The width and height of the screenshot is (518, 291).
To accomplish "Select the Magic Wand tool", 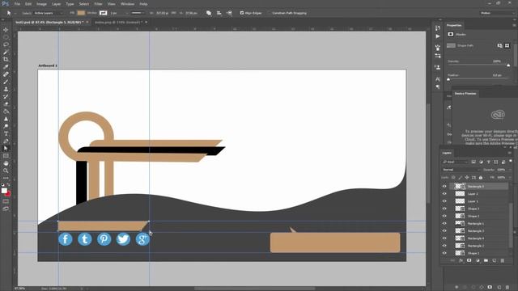I will [6, 52].
